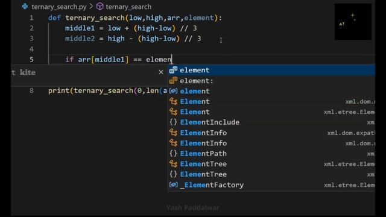Select ElementInfo from xml.dom.expat
The image size is (386, 217).
[271, 133]
